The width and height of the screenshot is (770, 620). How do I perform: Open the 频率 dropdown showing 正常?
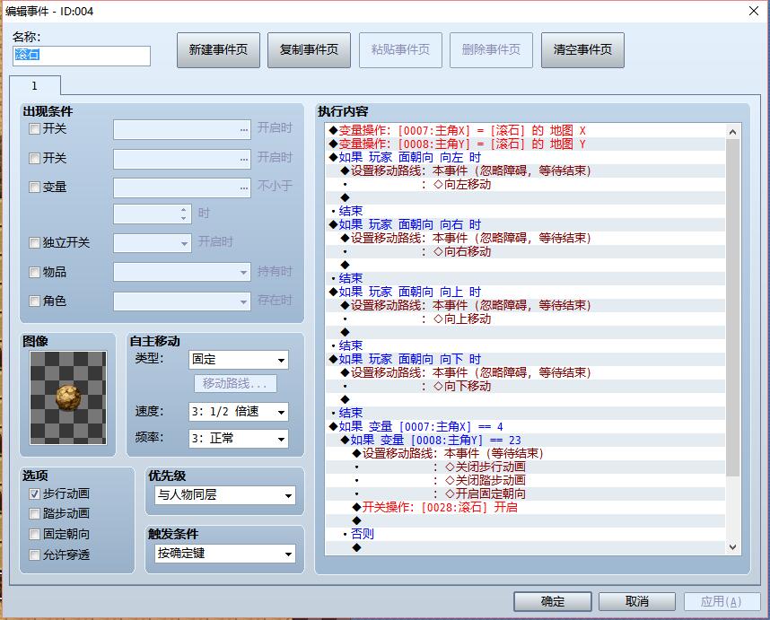click(239, 439)
